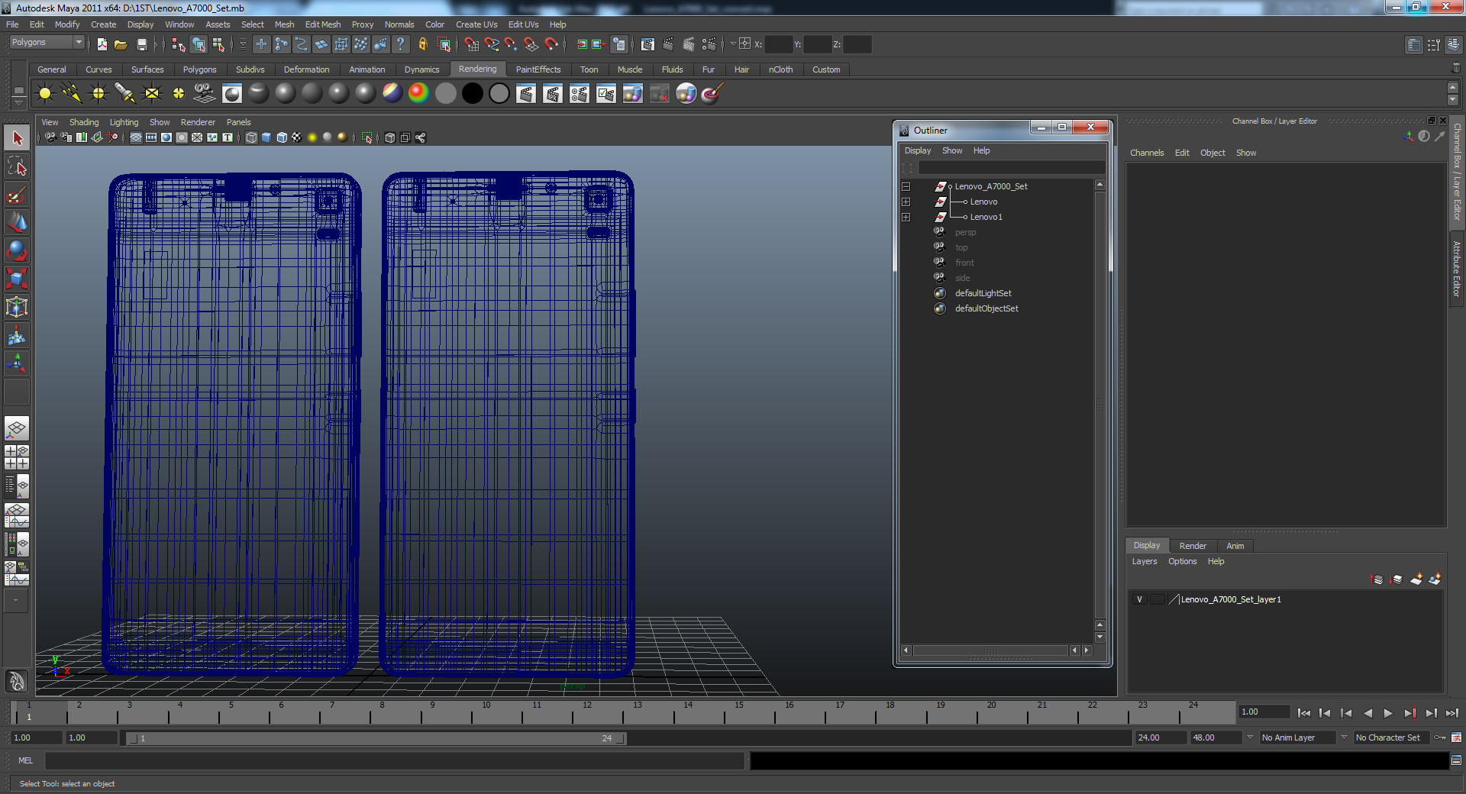The height and width of the screenshot is (794, 1466).
Task: Create a directional light from shelf
Action: (x=72, y=94)
